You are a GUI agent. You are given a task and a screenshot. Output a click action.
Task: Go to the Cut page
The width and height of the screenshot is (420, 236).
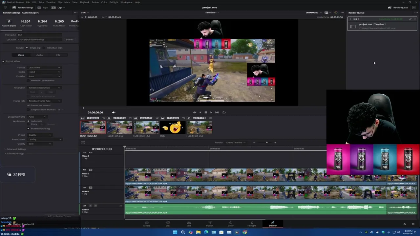point(168,224)
